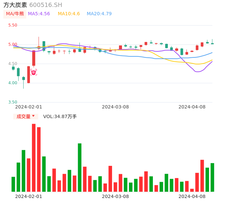Click the 2024-04-08 label under the volume chart
Image resolution: width=228 pixels, height=201 pixels.
click(192, 196)
